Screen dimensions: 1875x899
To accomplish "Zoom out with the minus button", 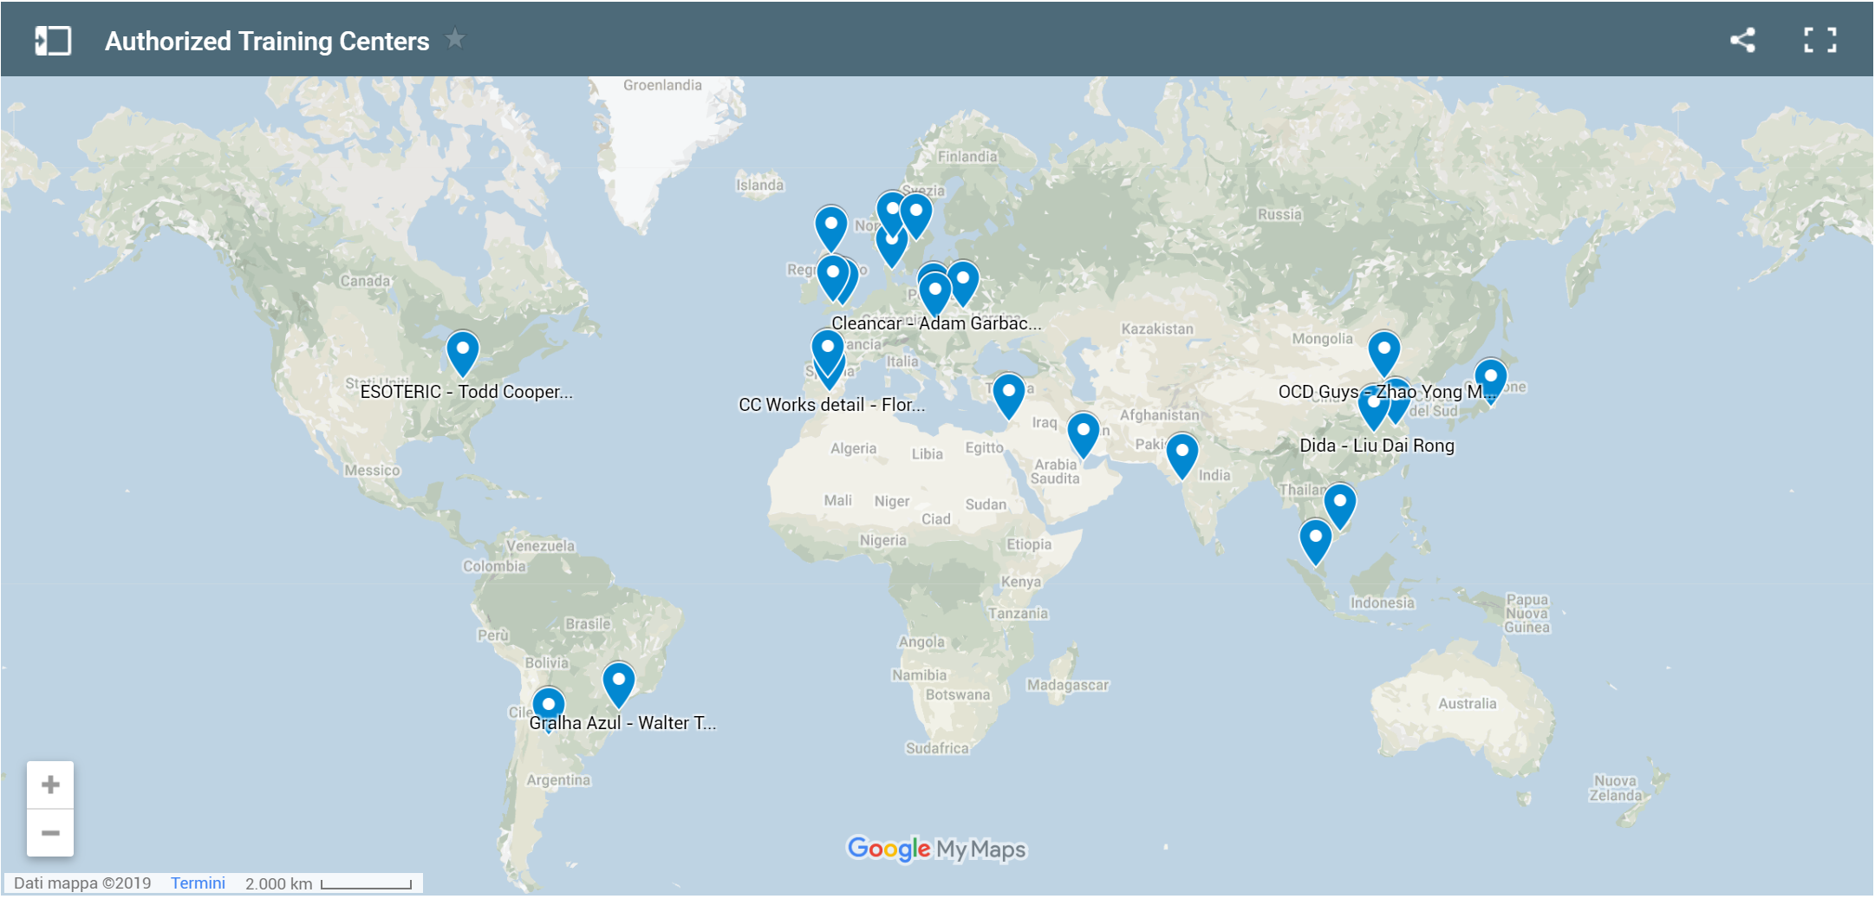I will (x=50, y=833).
